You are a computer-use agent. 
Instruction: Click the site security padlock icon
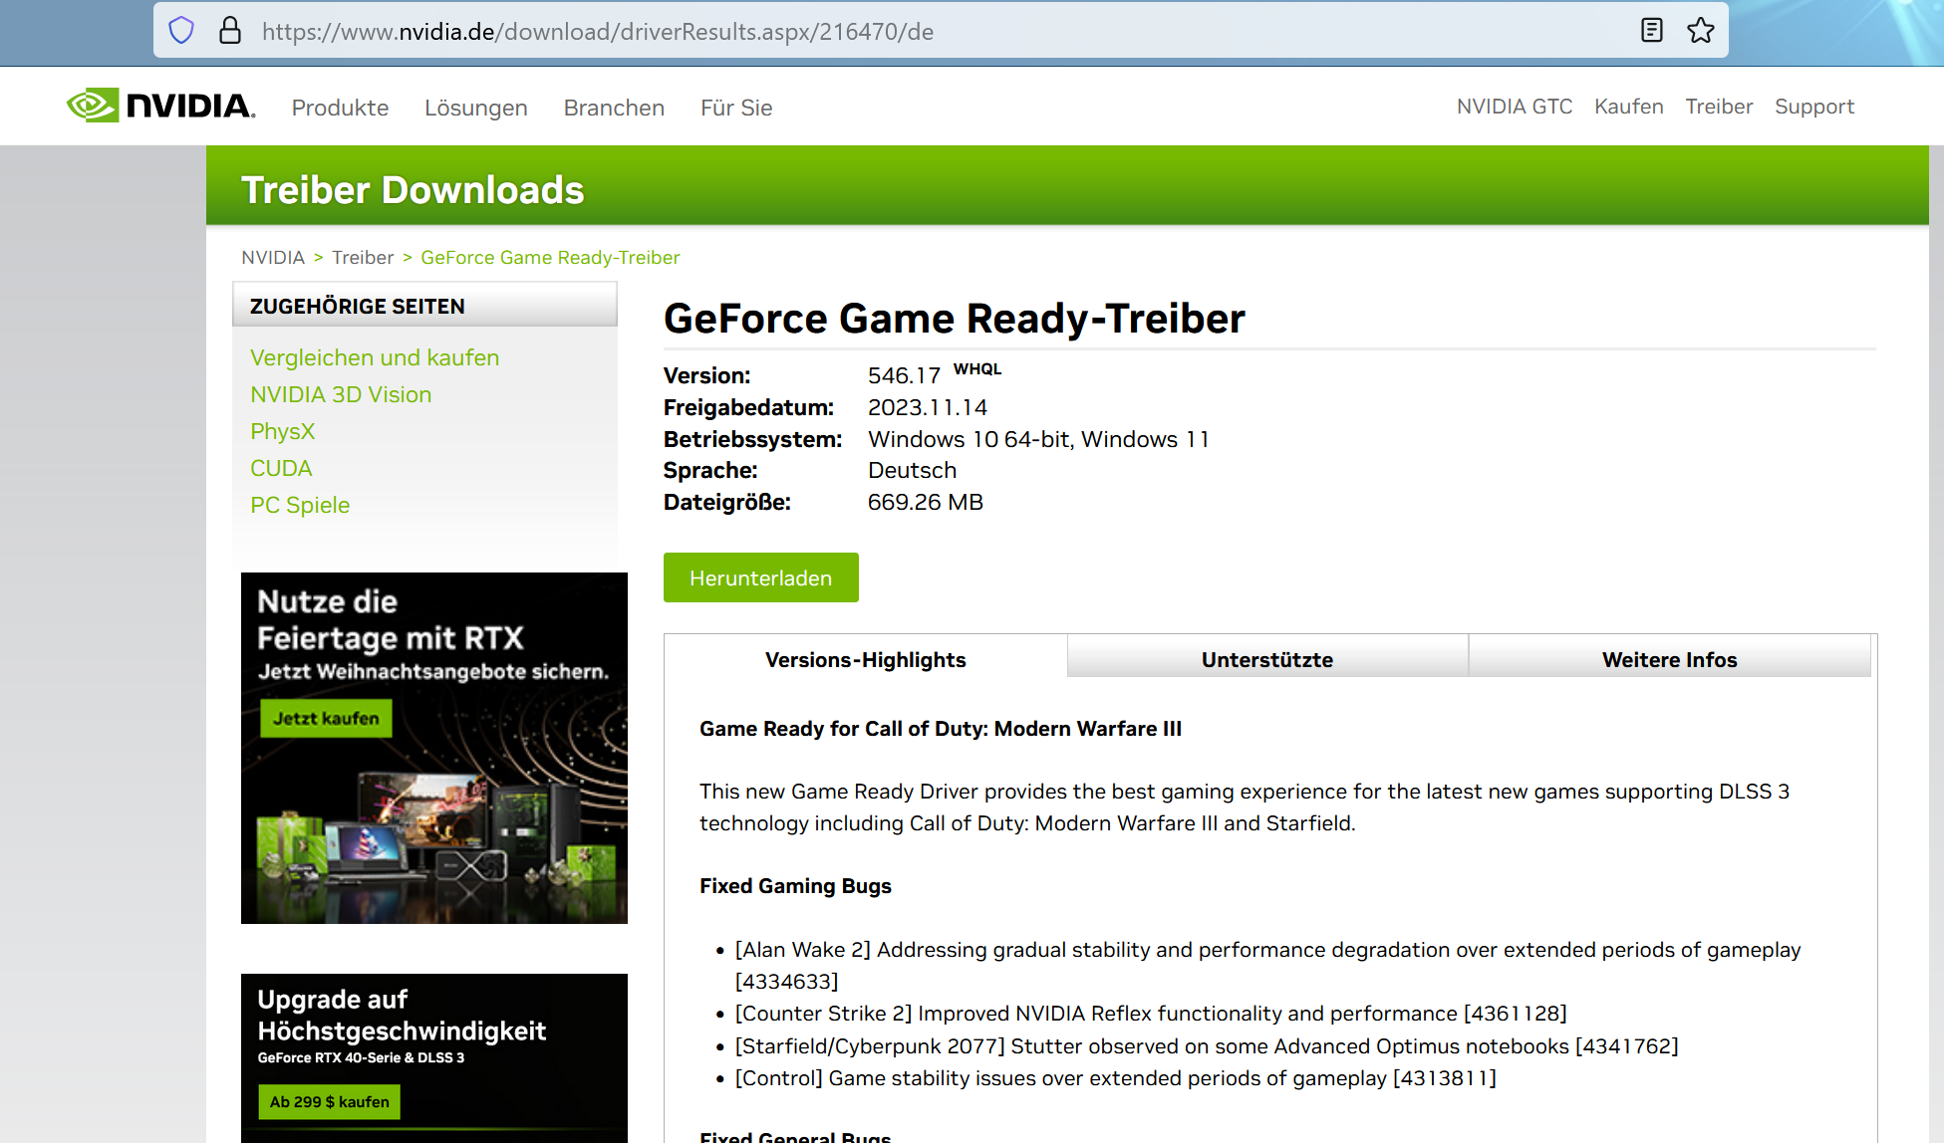[230, 31]
